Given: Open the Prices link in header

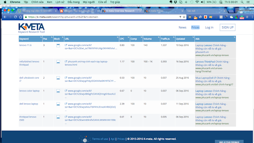Looking at the screenshot, I should click(195, 27).
